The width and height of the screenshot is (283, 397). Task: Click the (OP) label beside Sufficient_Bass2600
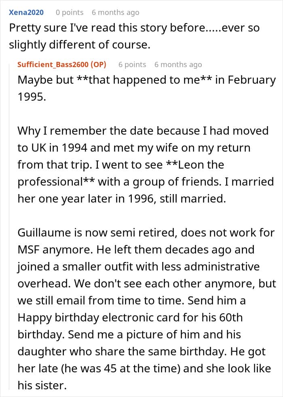[x=98, y=64]
